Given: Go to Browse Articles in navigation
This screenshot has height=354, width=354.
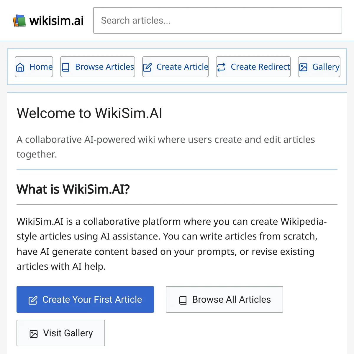Looking at the screenshot, I should (x=98, y=67).
